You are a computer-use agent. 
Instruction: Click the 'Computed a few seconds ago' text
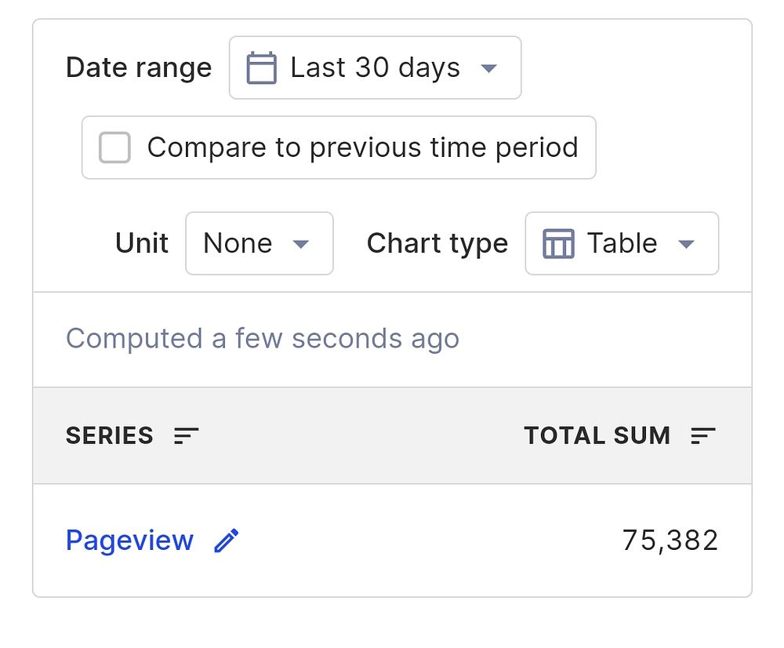pos(263,339)
